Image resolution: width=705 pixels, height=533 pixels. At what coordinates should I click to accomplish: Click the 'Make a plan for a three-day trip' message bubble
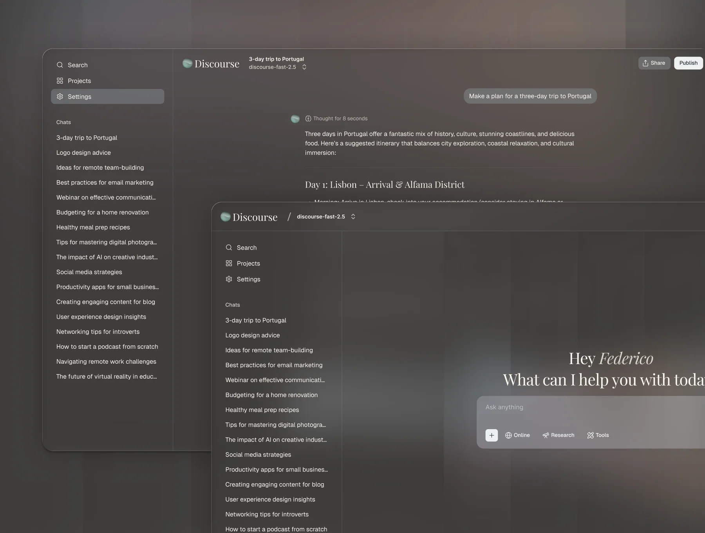pyautogui.click(x=530, y=96)
